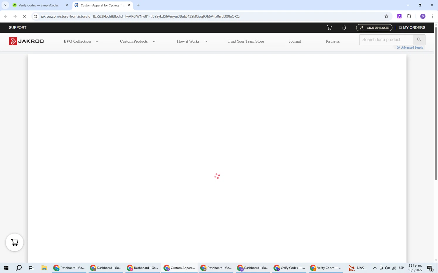Open the Chrome extensions puzzle icon

tap(409, 16)
